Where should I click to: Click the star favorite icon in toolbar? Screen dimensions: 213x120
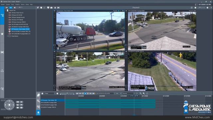[x=55, y=8]
